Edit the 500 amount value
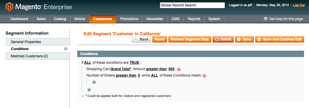The height and width of the screenshot is (108, 309). (x=171, y=69)
